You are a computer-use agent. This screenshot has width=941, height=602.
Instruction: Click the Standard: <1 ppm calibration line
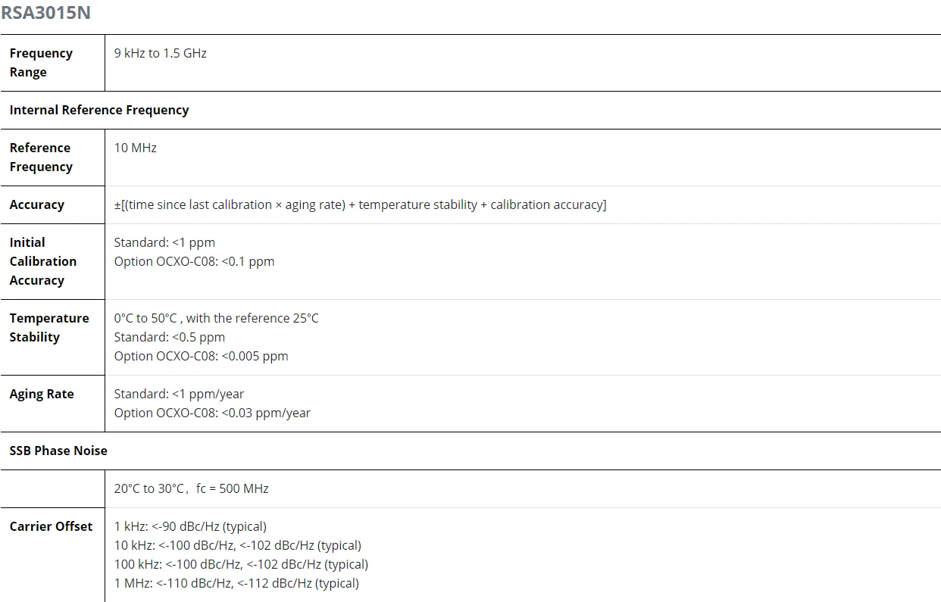pyautogui.click(x=164, y=242)
